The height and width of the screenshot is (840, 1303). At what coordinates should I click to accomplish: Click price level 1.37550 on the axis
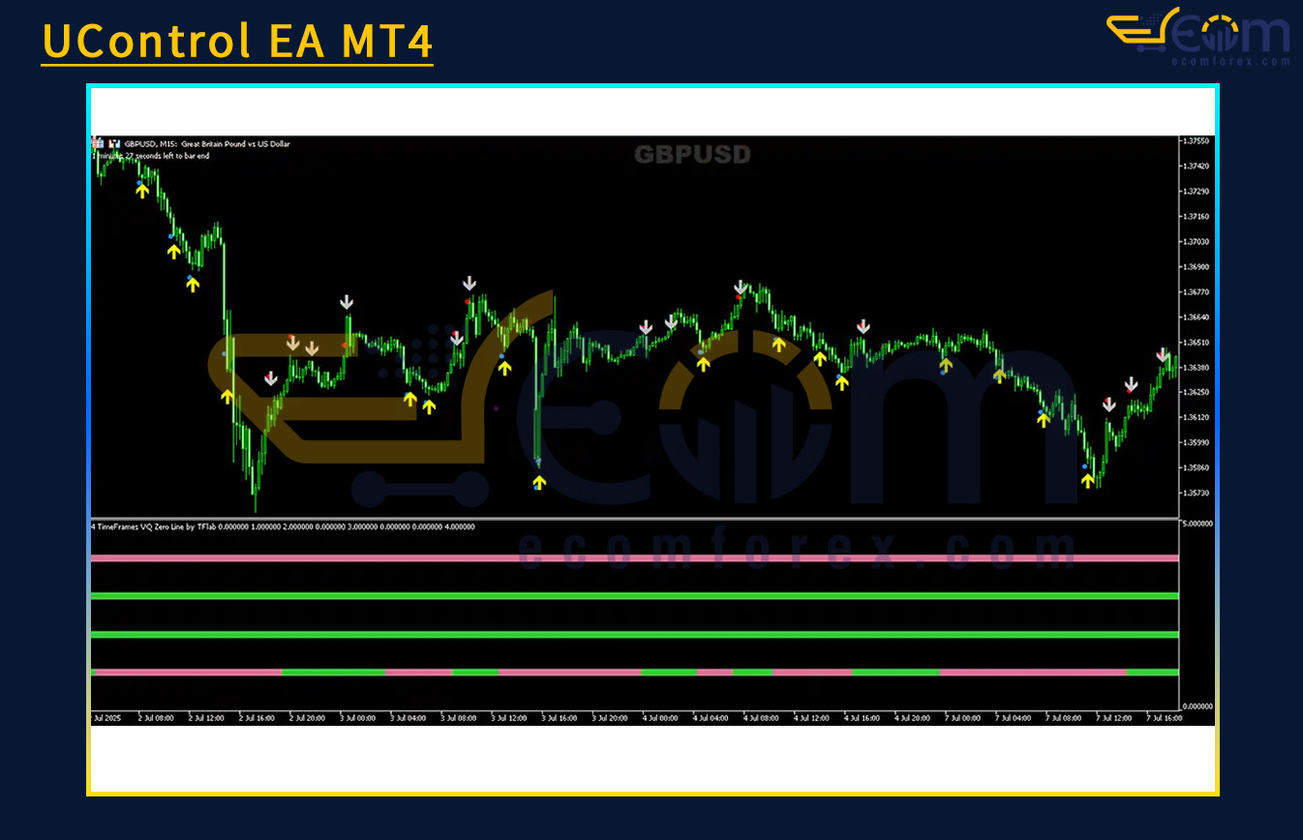(x=1197, y=140)
